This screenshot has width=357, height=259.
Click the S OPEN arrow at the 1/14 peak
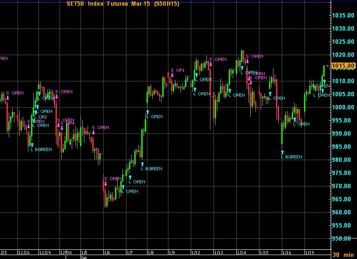click(247, 61)
